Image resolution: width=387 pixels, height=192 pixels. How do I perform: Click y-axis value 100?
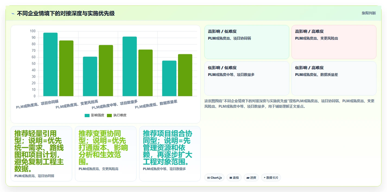(33, 31)
